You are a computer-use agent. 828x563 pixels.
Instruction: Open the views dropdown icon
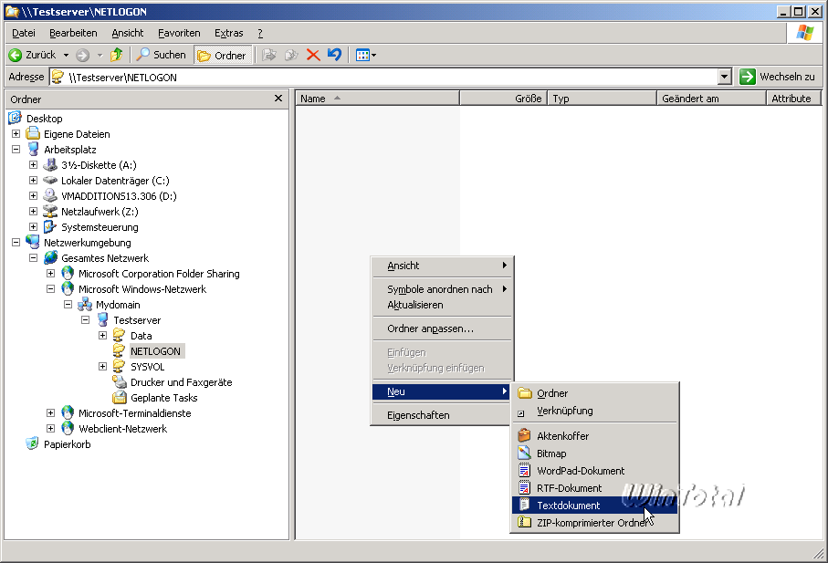(365, 55)
